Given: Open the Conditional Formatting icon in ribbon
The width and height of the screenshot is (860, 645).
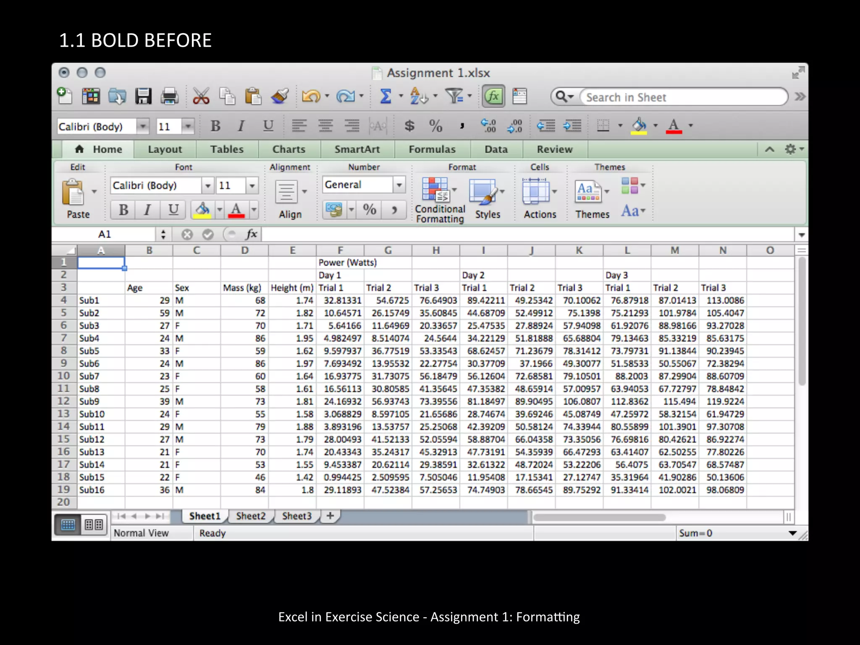Looking at the screenshot, I should (x=435, y=190).
